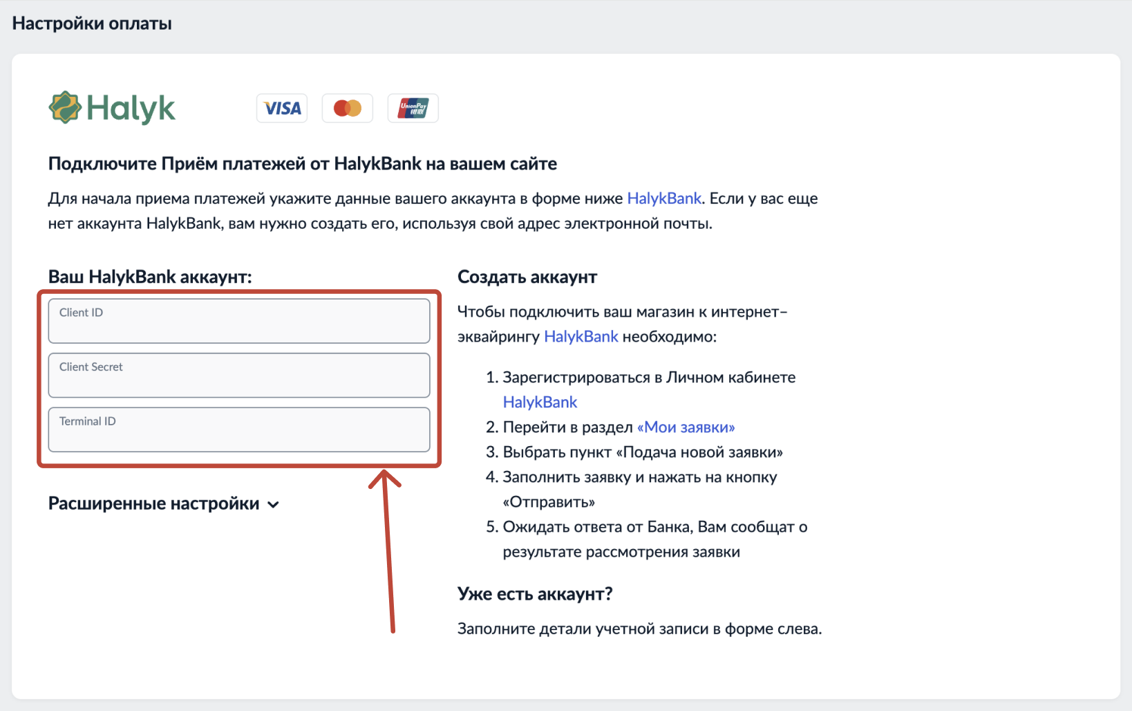Click the UnionPay card icon

pos(413,109)
